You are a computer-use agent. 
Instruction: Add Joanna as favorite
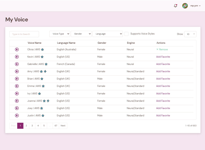(163, 101)
